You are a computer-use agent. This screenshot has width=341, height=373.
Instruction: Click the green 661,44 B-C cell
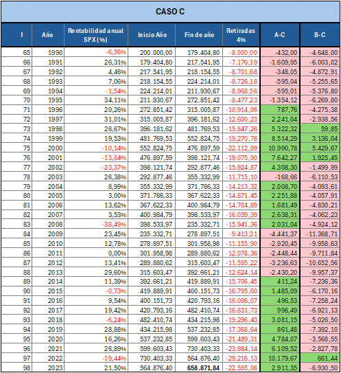[320, 358]
